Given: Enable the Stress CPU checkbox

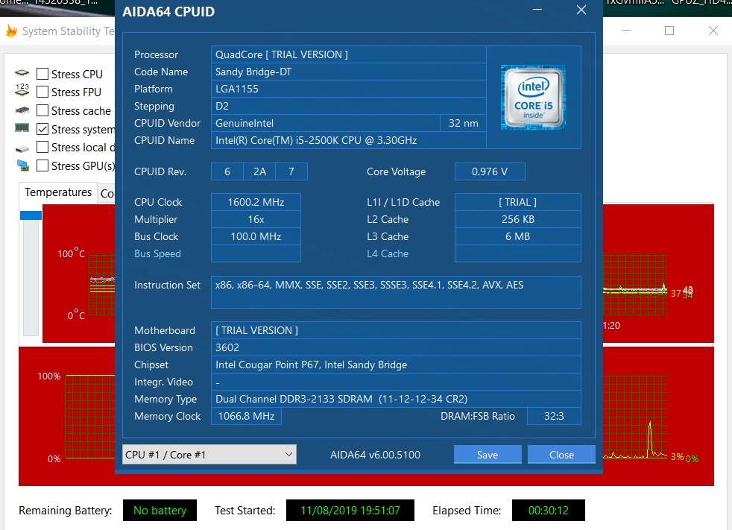Looking at the screenshot, I should tap(42, 74).
